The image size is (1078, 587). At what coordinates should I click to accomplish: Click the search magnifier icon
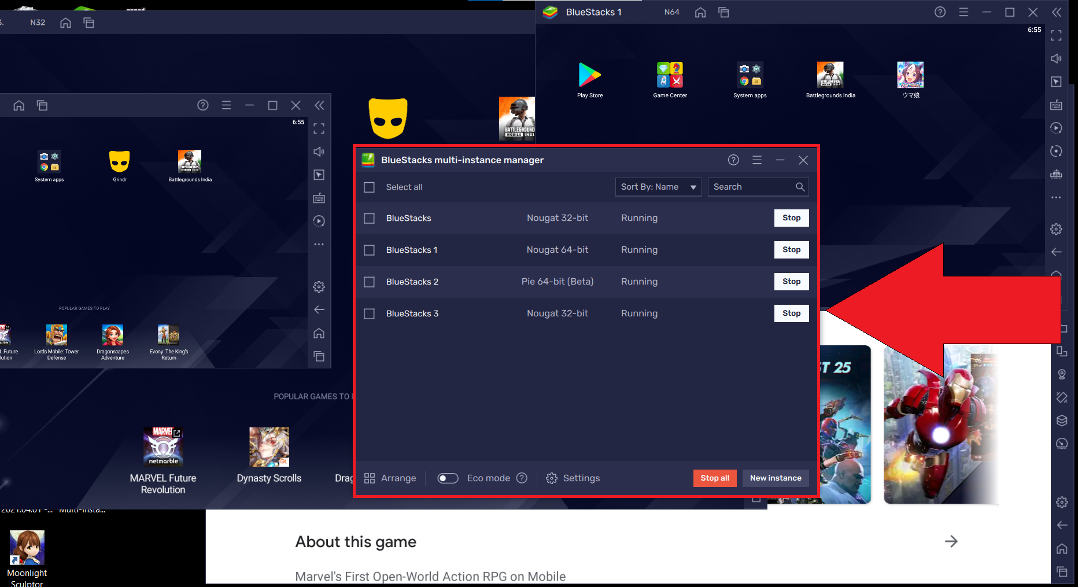tap(800, 187)
